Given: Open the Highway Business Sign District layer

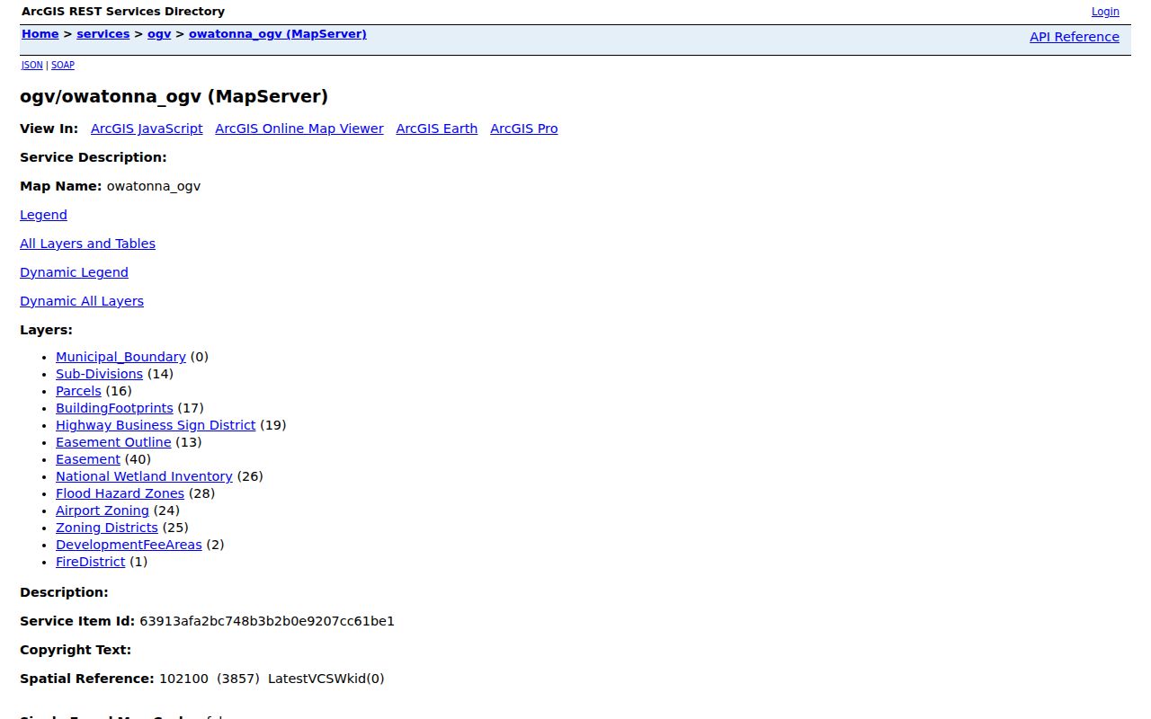Looking at the screenshot, I should (156, 425).
